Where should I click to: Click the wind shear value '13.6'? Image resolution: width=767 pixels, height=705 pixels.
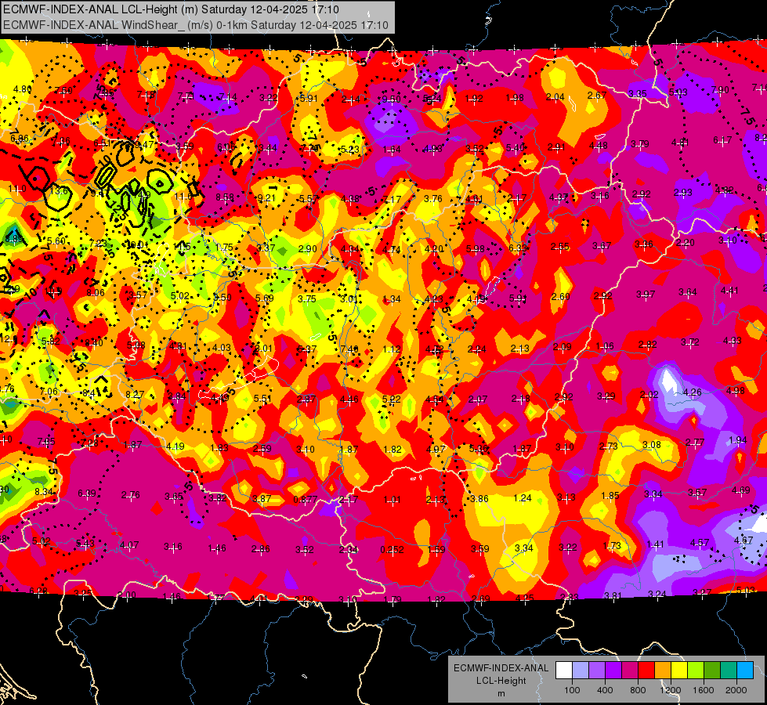pos(60,191)
